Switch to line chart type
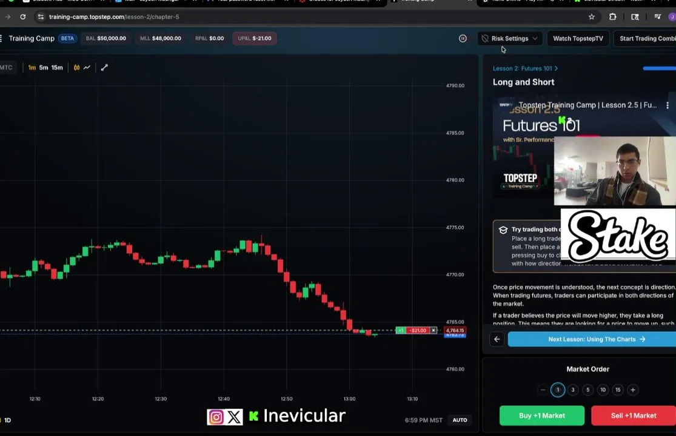Viewport: 676px width, 436px height. click(87, 68)
